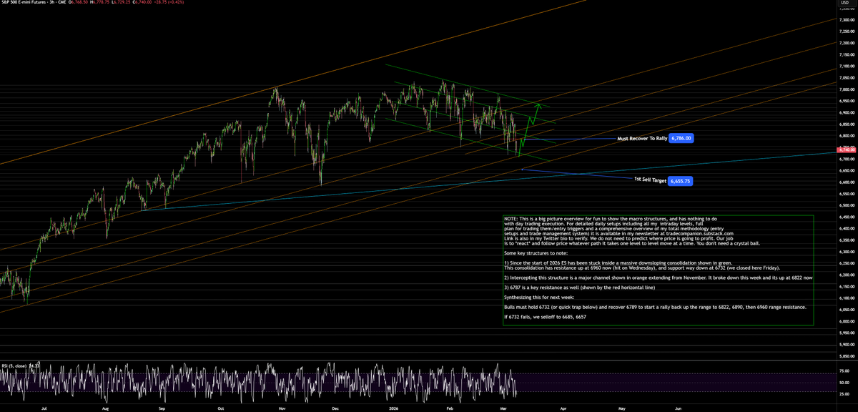Click the USD currency label on price axis
The width and height of the screenshot is (858, 412).
(x=844, y=3)
